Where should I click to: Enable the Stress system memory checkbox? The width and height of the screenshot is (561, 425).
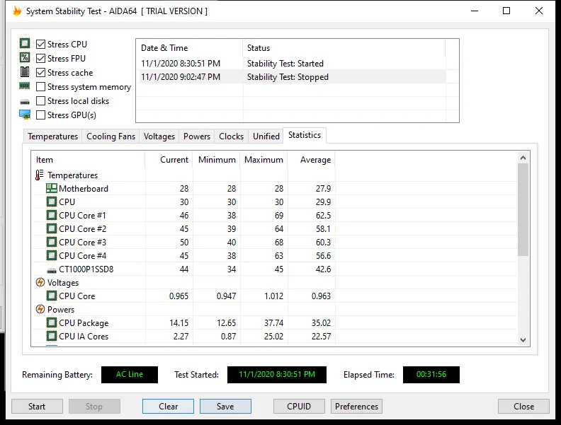pyautogui.click(x=41, y=87)
